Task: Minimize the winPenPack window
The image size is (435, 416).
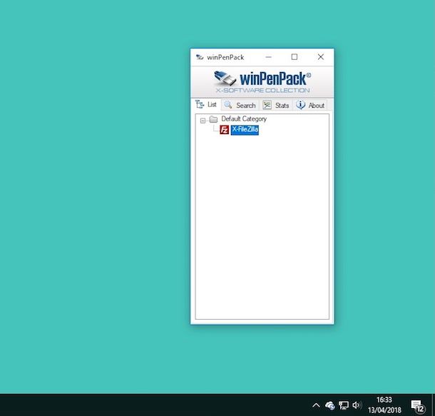Action: (268, 57)
